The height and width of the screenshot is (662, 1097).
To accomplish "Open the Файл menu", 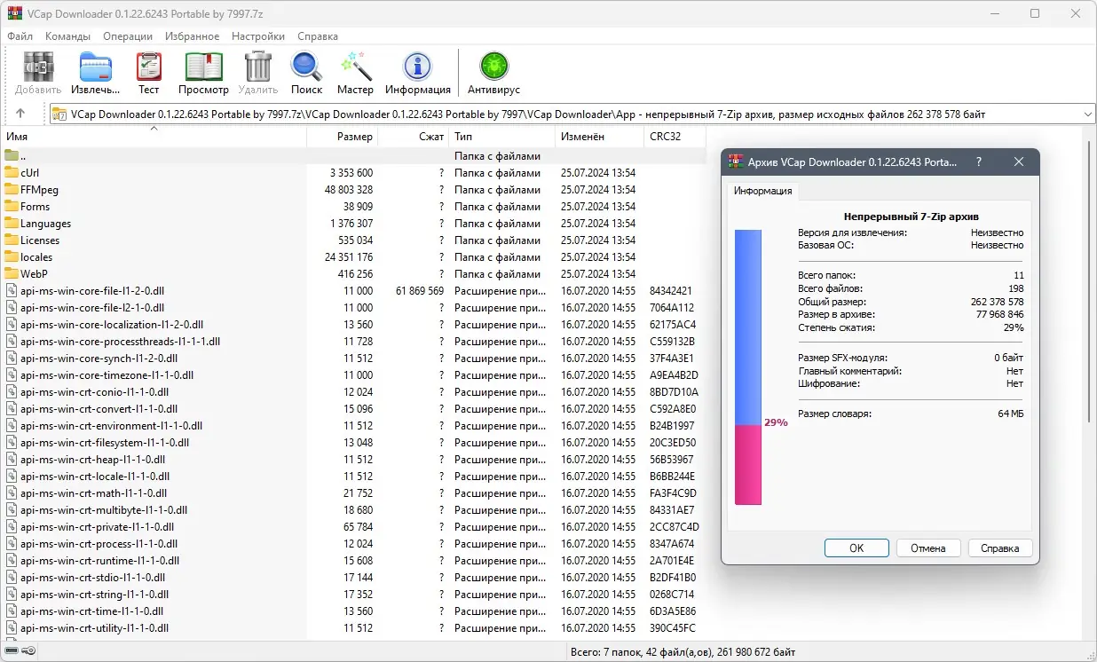I will tap(20, 36).
